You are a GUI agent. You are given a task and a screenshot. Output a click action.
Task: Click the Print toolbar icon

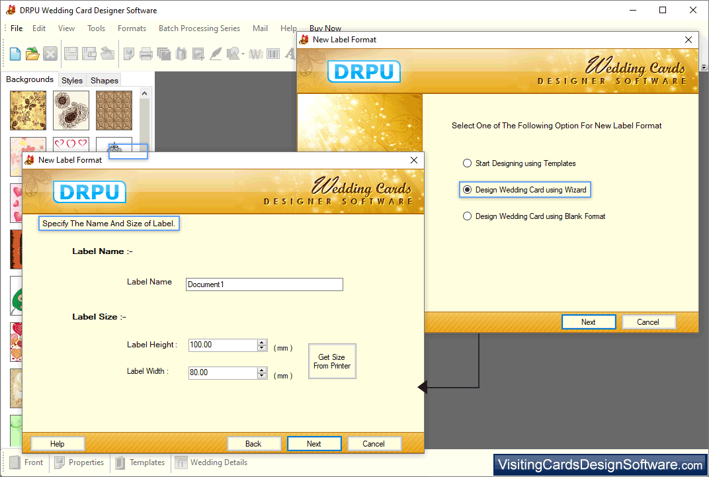coord(146,54)
